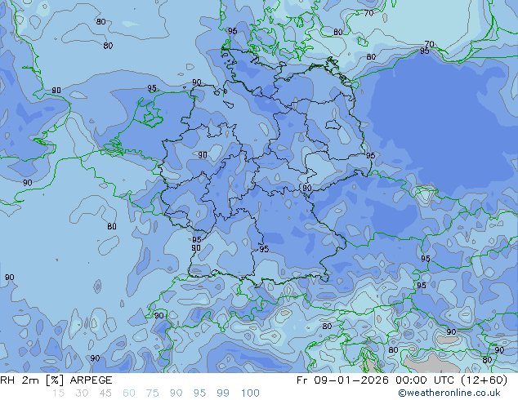Click legend value 45 in color scale

[x=105, y=393]
